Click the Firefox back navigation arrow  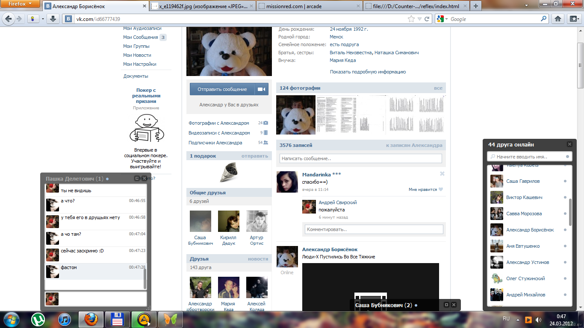pyautogui.click(x=8, y=19)
